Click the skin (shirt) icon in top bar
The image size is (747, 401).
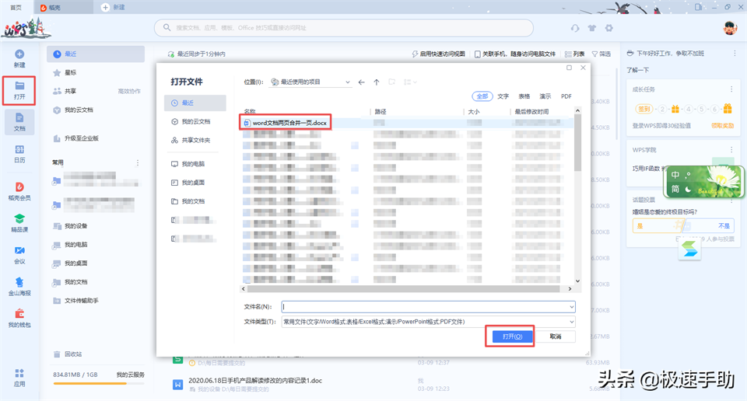(x=592, y=28)
